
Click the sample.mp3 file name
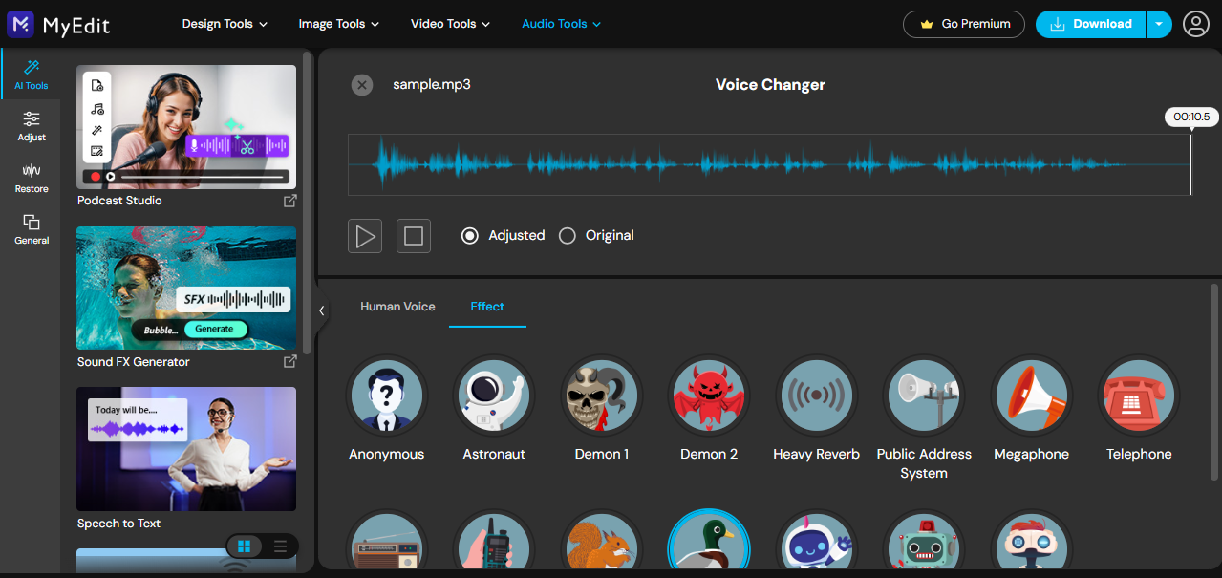pos(432,84)
